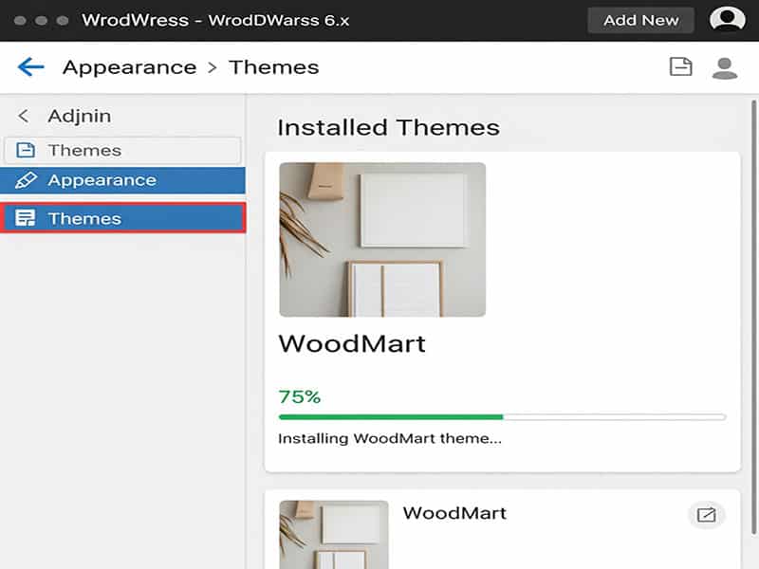Collapse sidebar with Adjnin chevron

(x=23, y=116)
